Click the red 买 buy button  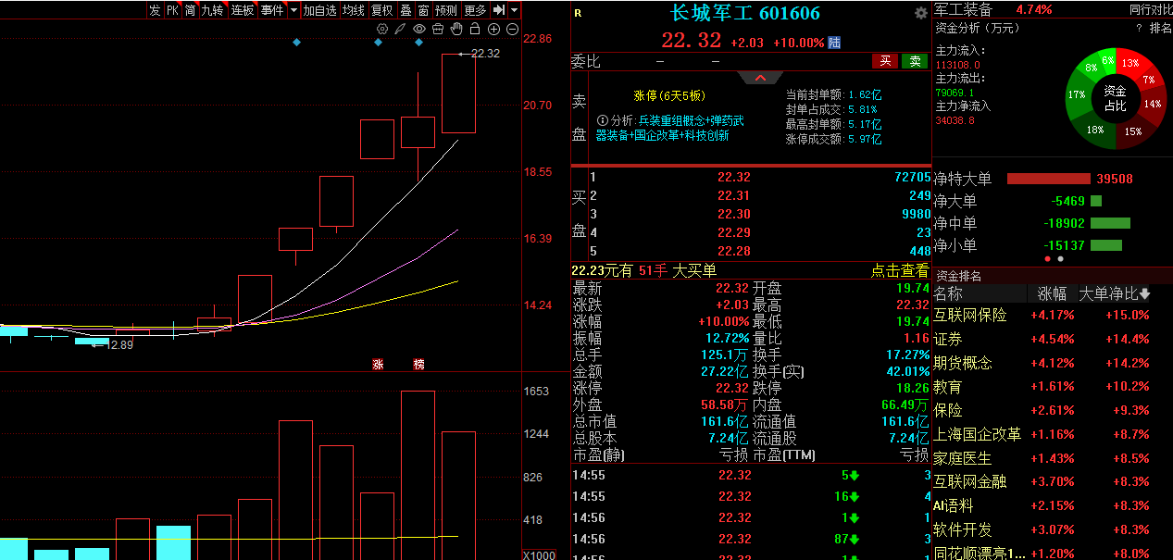coord(885,61)
